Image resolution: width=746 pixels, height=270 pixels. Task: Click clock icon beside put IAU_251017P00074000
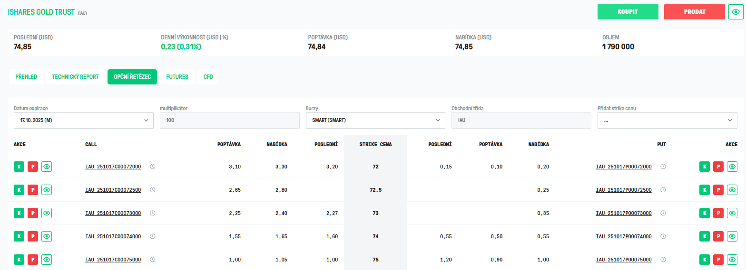point(663,236)
